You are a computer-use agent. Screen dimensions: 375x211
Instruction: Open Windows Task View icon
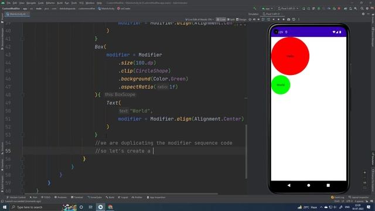(x=91, y=207)
